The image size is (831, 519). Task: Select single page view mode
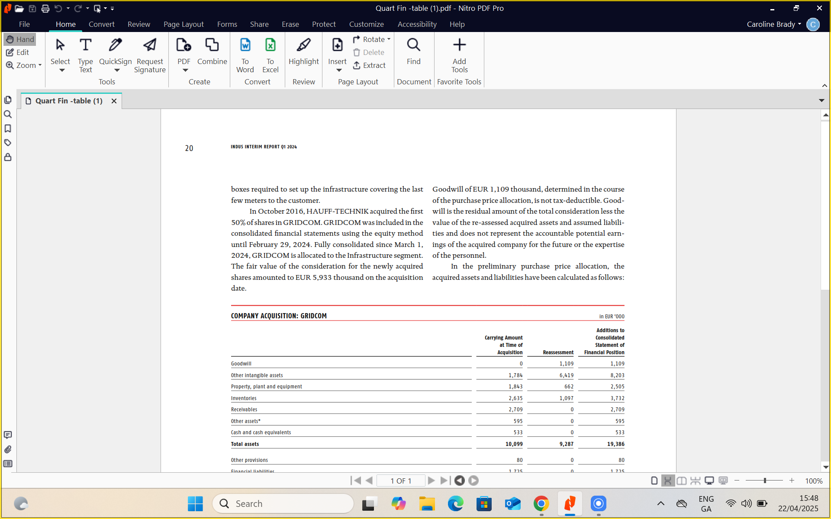(654, 481)
